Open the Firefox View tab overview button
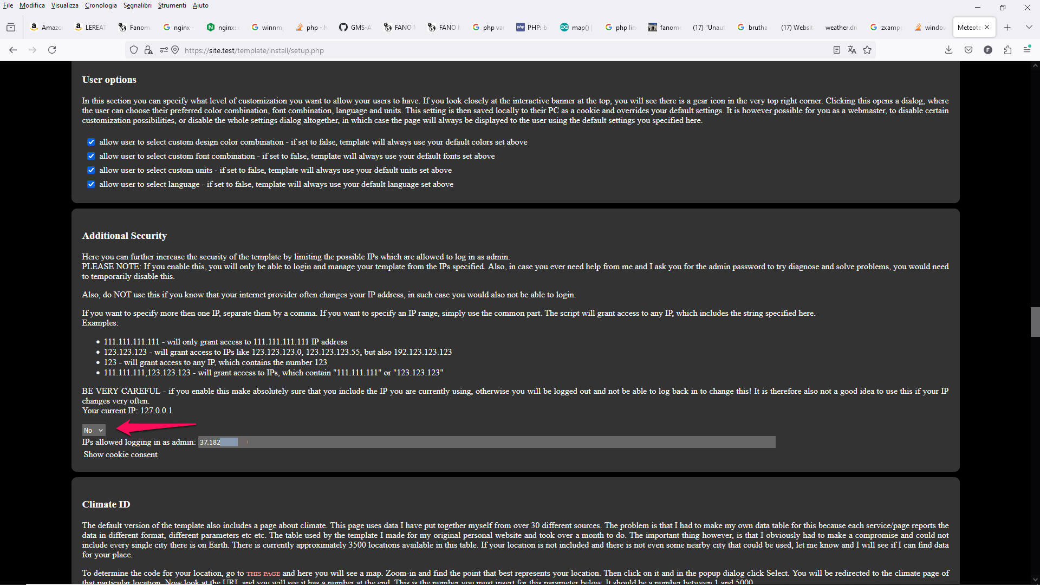 pyautogui.click(x=11, y=27)
